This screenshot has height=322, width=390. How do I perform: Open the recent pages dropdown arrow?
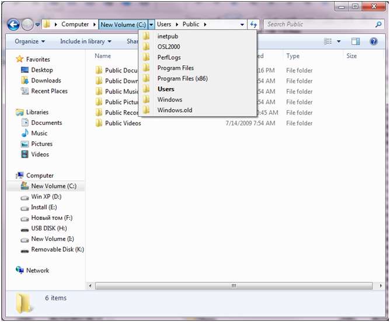click(37, 24)
